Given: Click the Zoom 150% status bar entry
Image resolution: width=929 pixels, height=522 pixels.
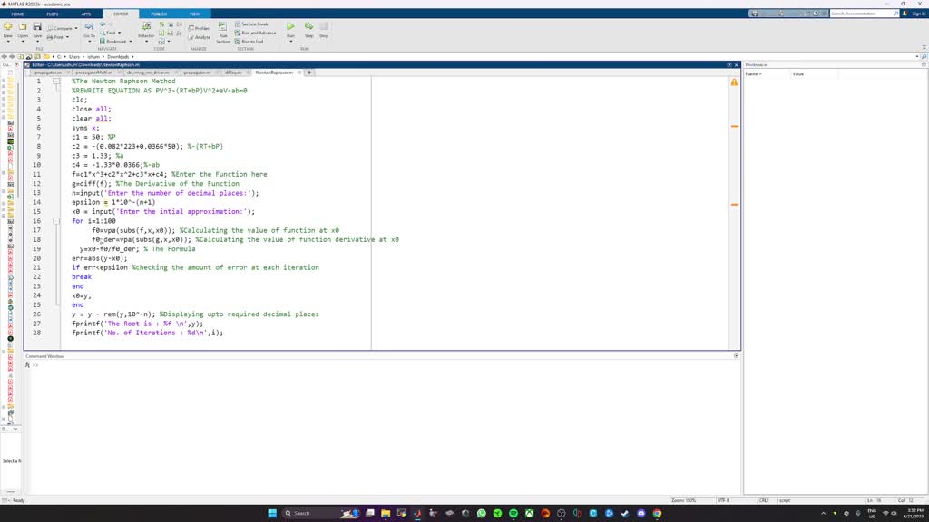Looking at the screenshot, I should (x=682, y=500).
